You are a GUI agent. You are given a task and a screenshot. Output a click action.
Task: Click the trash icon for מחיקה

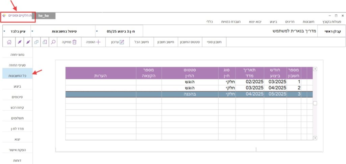coord(75,42)
